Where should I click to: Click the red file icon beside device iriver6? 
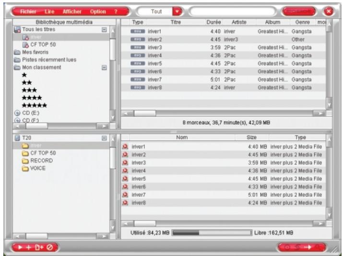click(x=125, y=186)
